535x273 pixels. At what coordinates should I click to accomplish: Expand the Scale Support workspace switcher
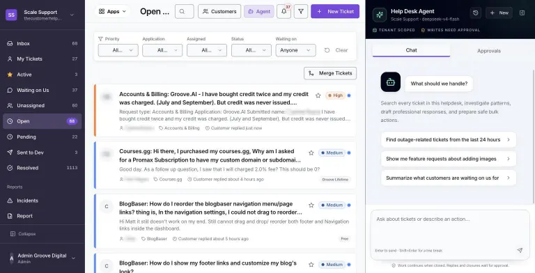[x=72, y=15]
